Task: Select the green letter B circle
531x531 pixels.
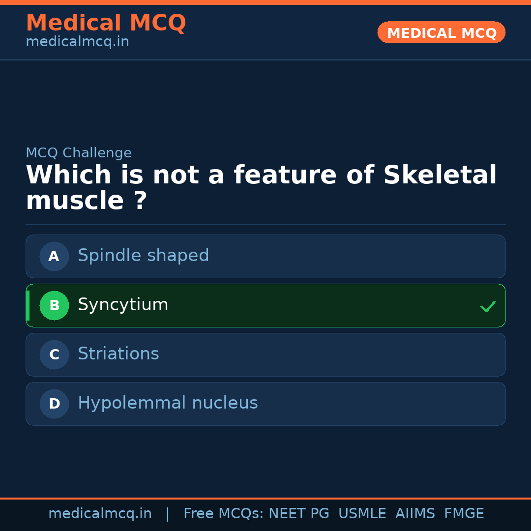Action: [54, 305]
